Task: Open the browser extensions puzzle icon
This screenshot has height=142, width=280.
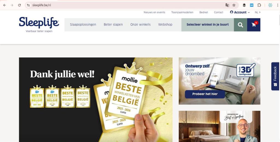Action: (259, 5)
